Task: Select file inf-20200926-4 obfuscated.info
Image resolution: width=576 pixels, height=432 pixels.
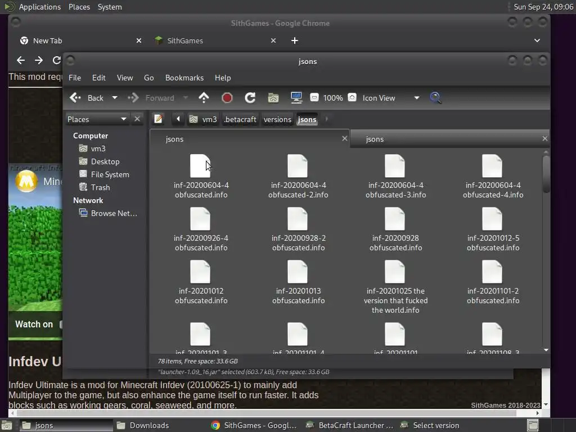Action: 201,229
